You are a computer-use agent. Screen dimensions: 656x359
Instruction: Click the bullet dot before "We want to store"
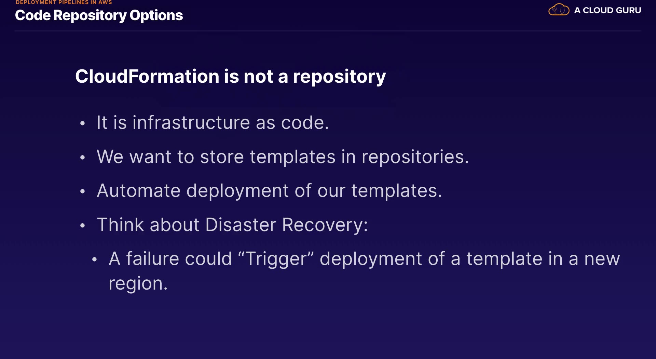coord(82,158)
